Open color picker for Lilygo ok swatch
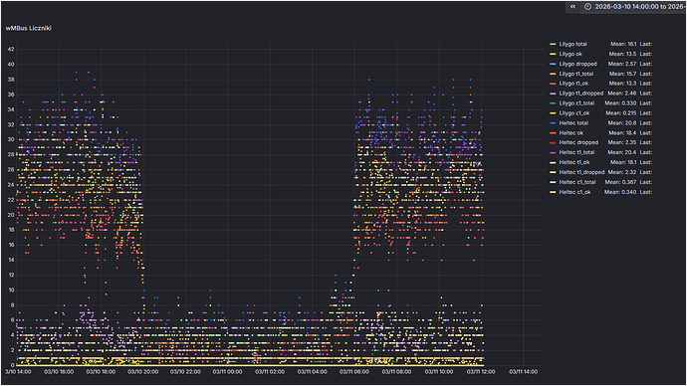 coord(553,54)
